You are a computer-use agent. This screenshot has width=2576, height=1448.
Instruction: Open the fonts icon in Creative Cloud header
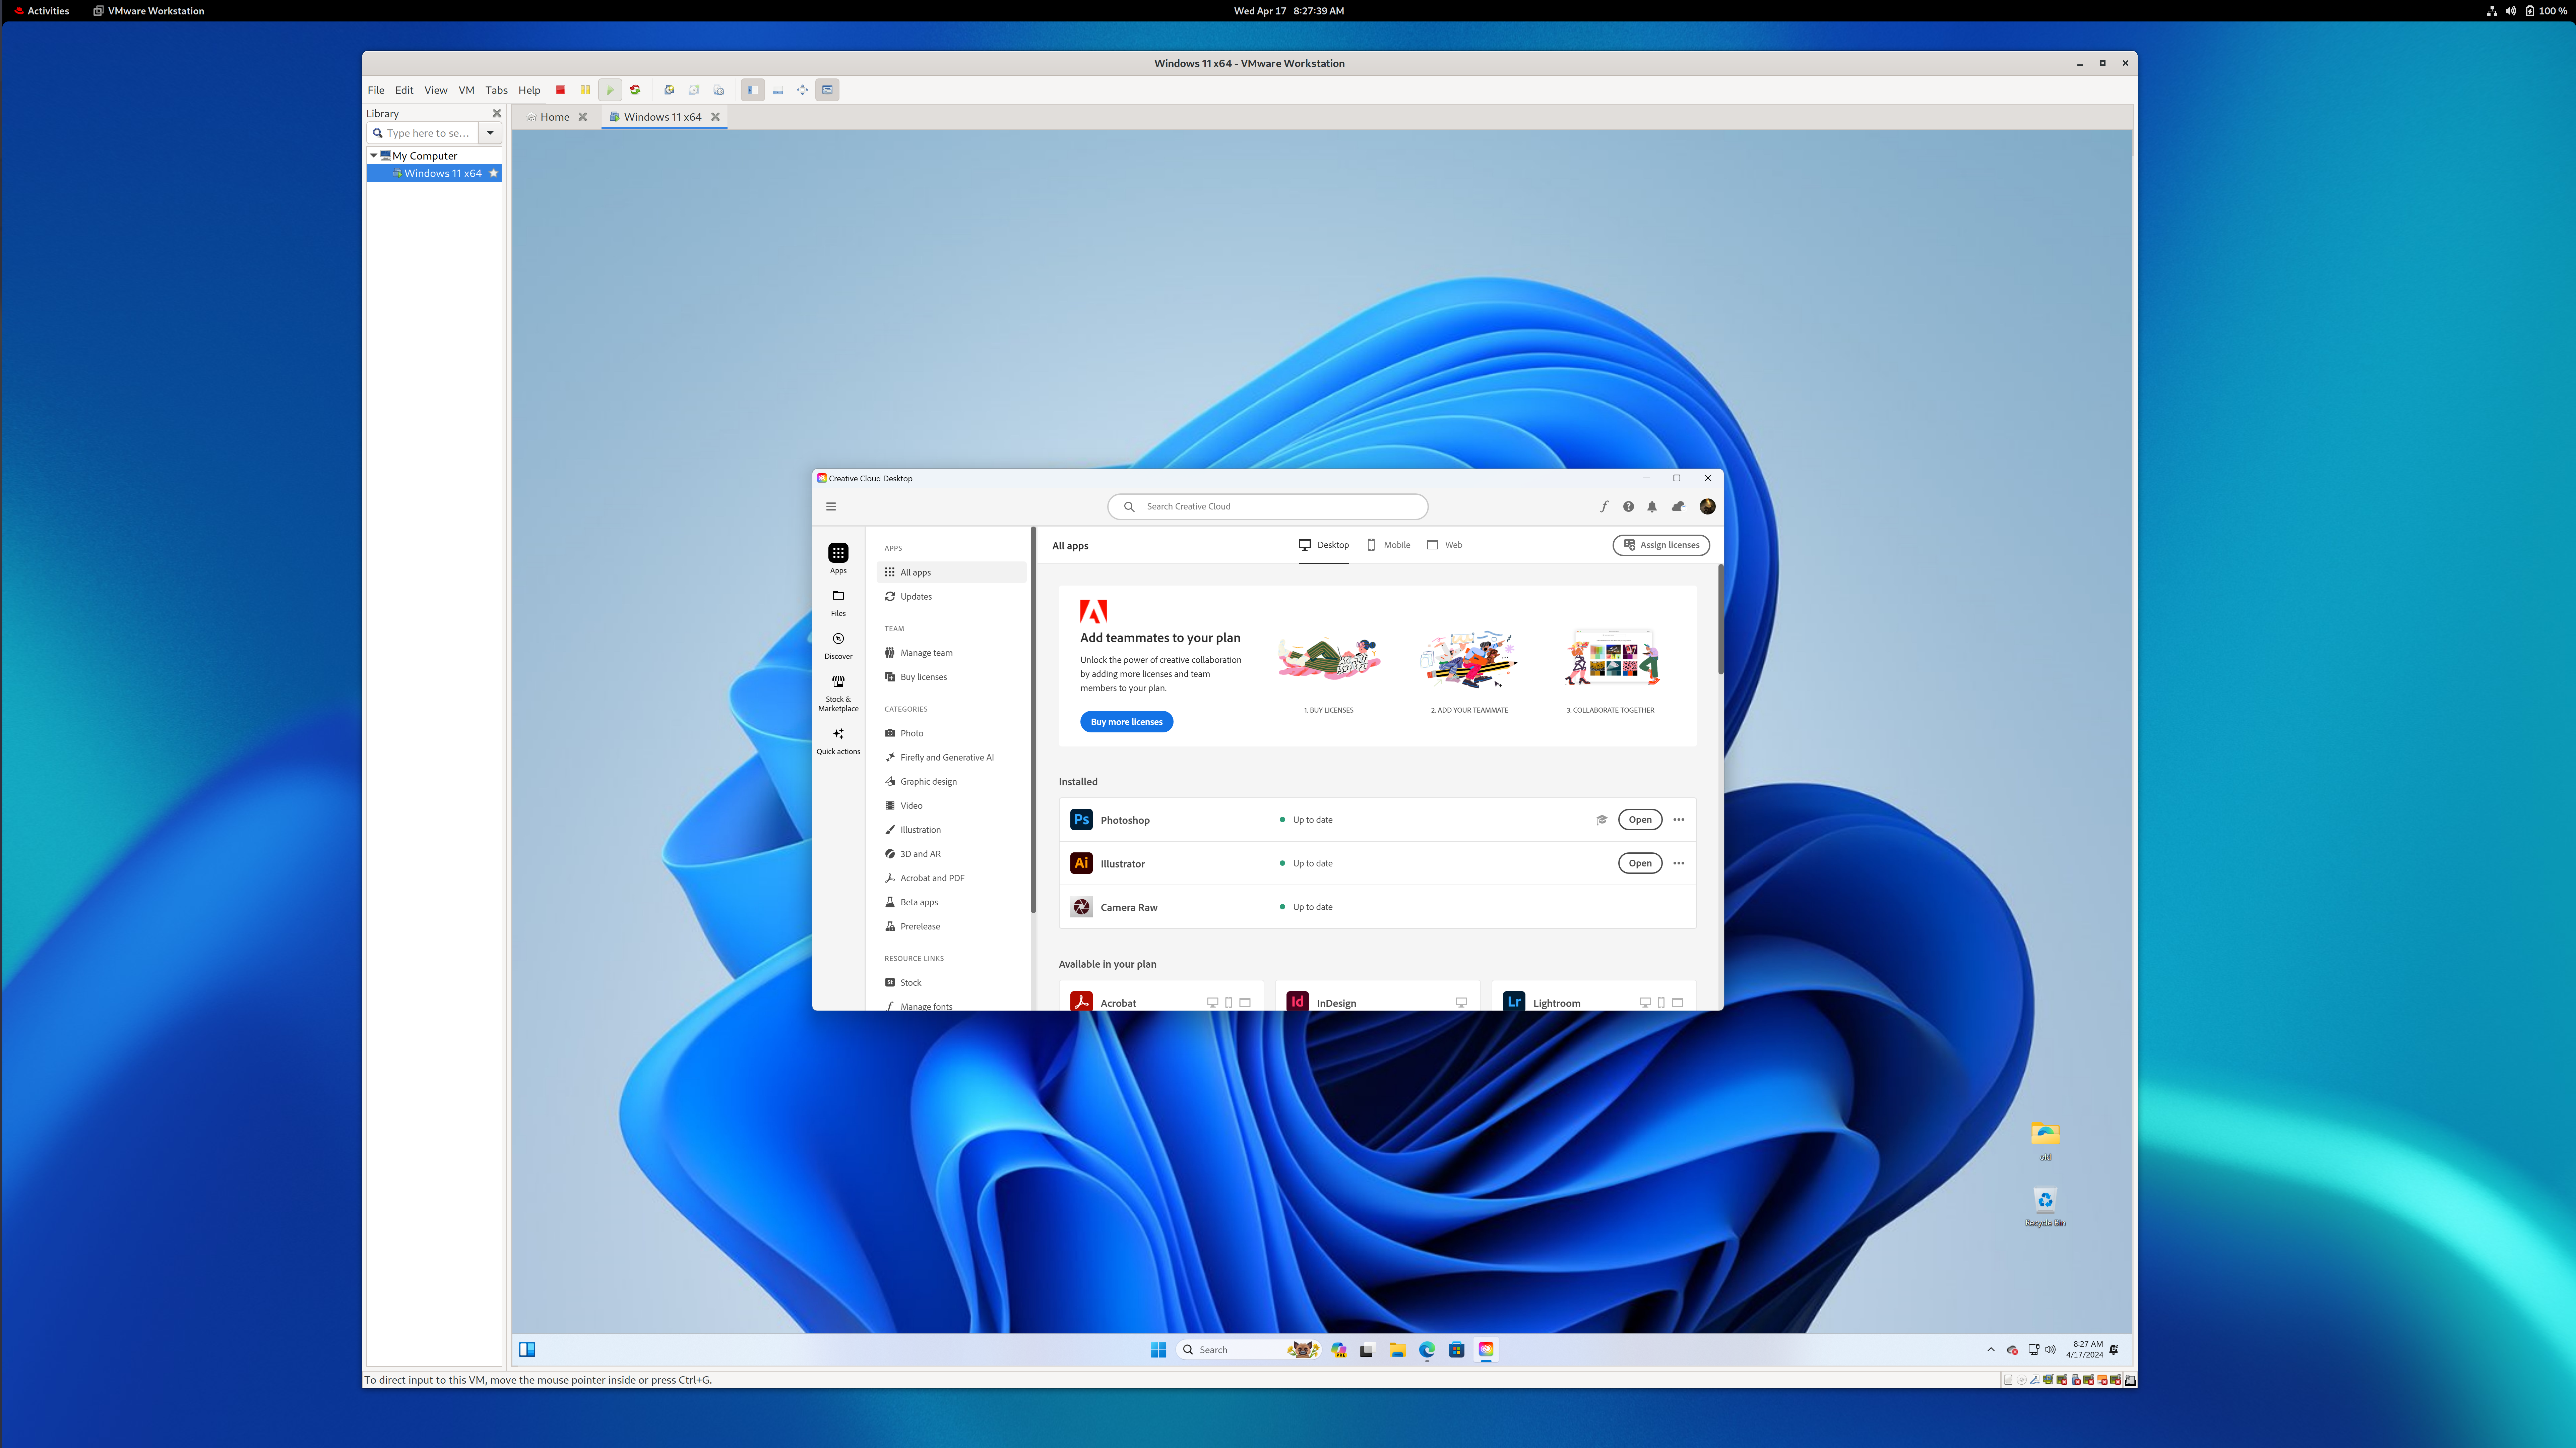point(1604,506)
